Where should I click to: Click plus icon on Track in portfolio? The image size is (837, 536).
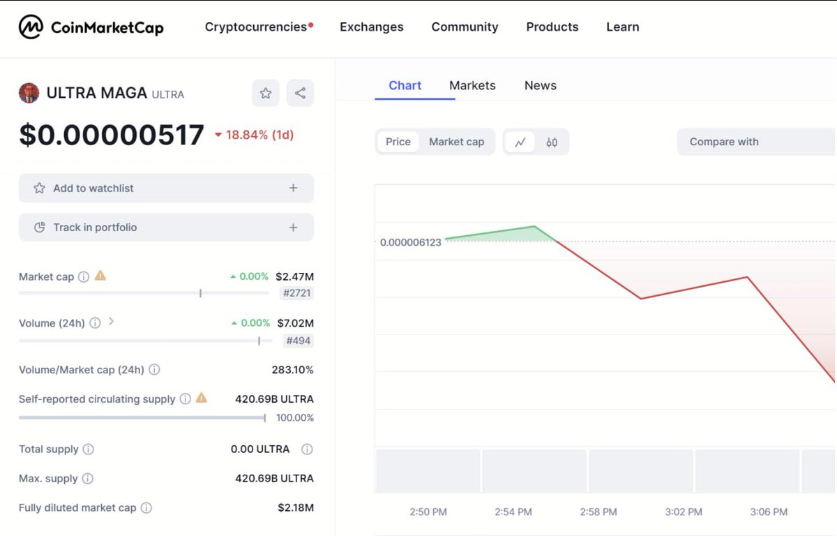293,228
